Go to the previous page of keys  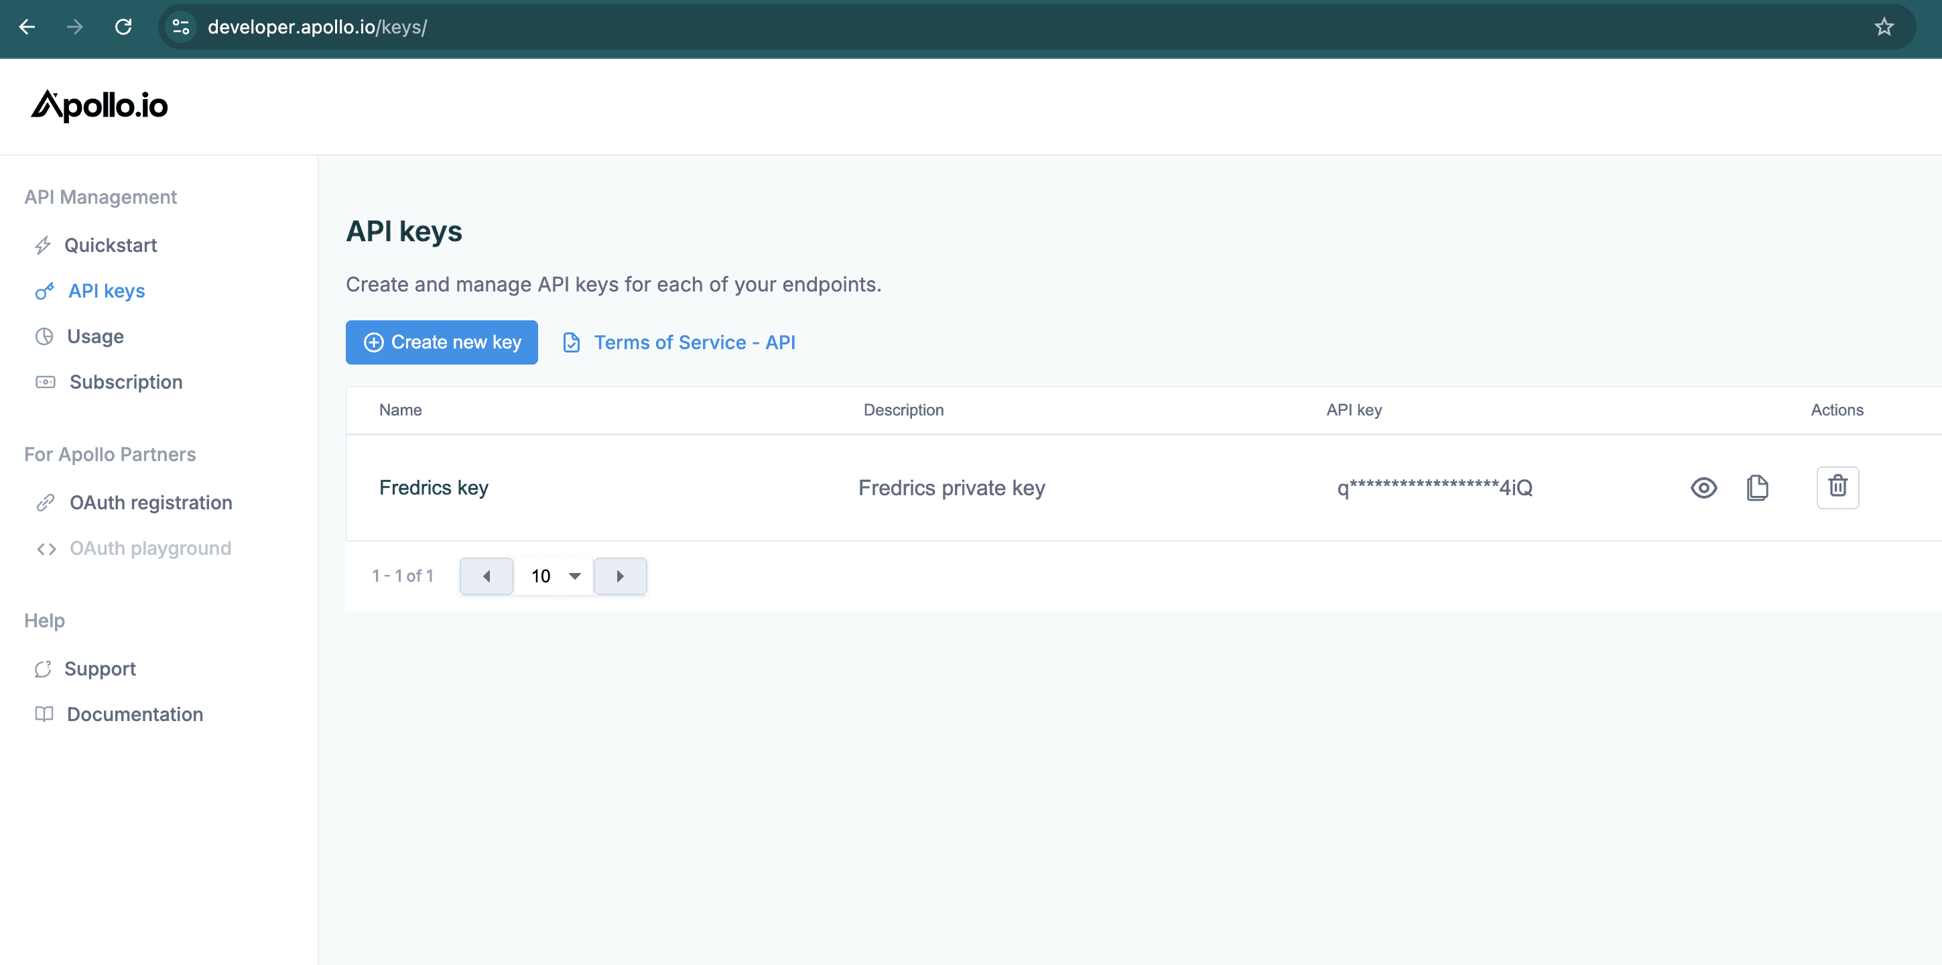[x=487, y=576]
